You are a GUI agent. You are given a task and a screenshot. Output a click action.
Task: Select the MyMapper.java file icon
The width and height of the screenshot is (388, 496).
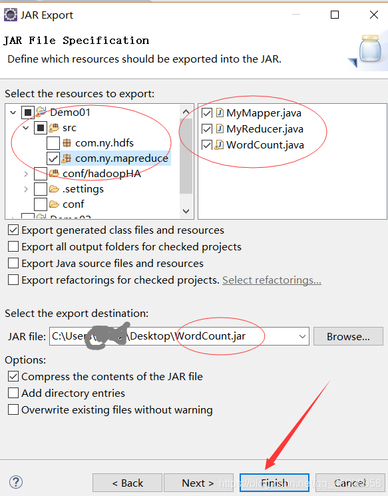coord(220,113)
